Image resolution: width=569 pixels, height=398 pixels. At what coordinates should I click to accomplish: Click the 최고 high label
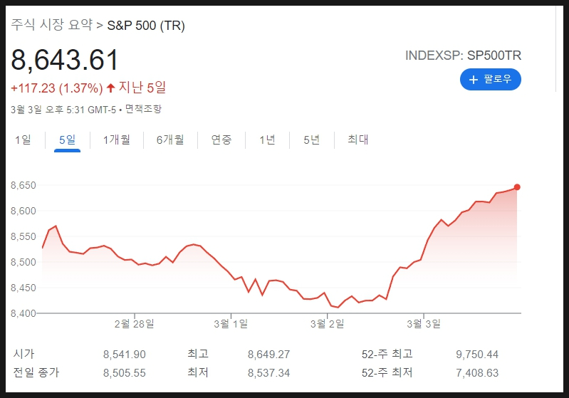click(x=198, y=354)
